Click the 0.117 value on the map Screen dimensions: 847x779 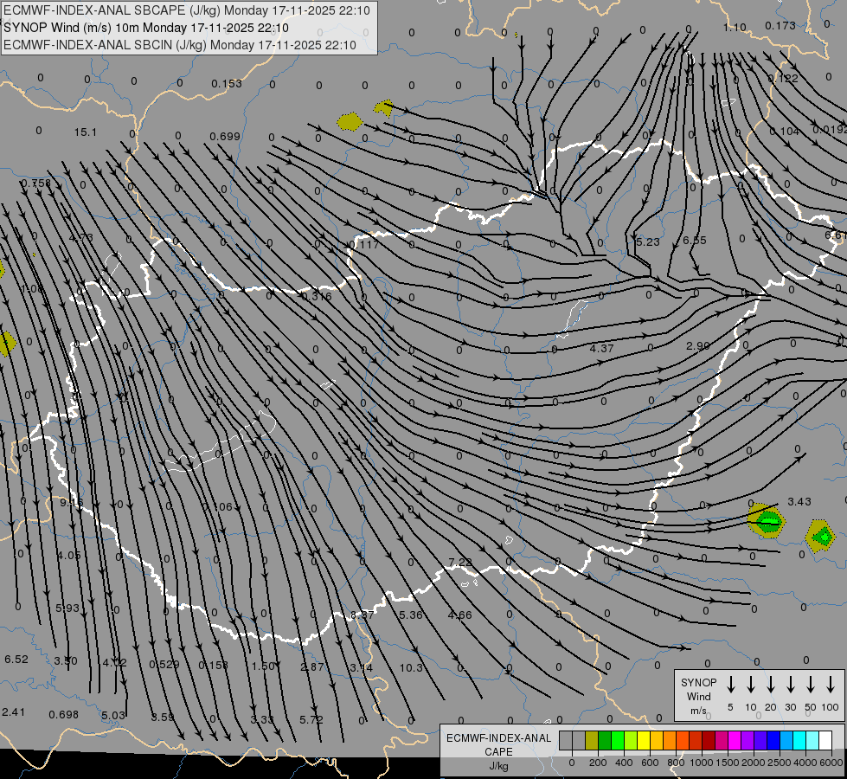click(363, 244)
